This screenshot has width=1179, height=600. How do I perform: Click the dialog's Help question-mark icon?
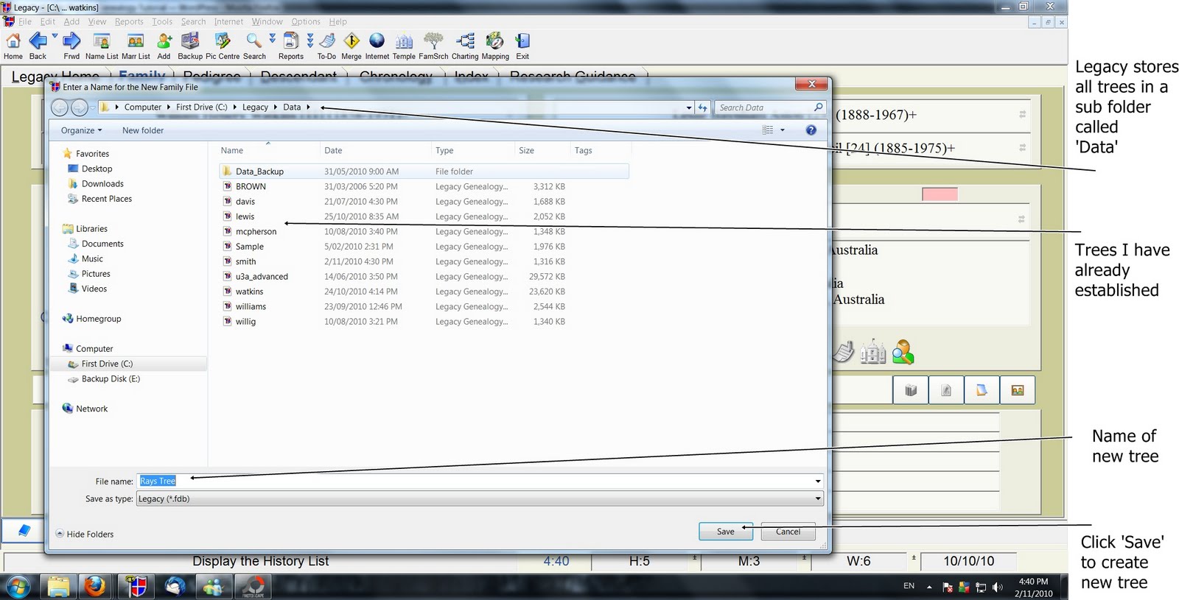(811, 130)
